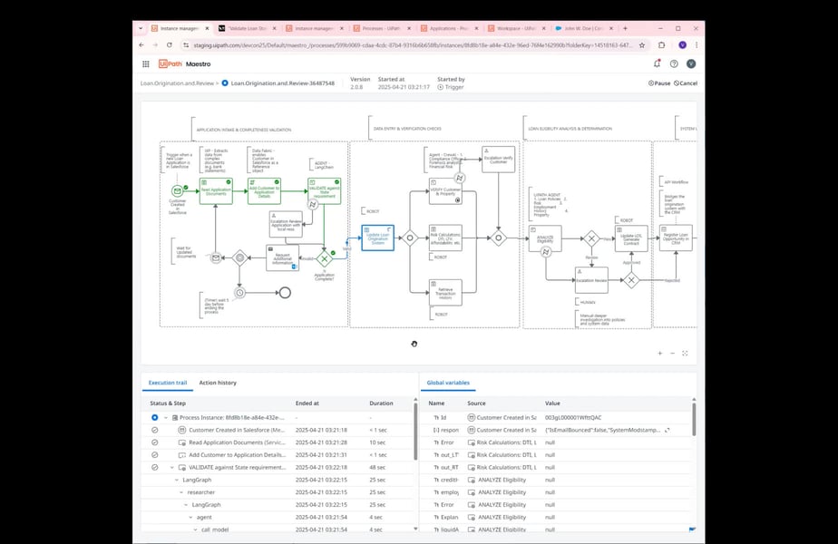Open the user avatar in Maestro header
Screen dimensions: 838x544
point(691,63)
